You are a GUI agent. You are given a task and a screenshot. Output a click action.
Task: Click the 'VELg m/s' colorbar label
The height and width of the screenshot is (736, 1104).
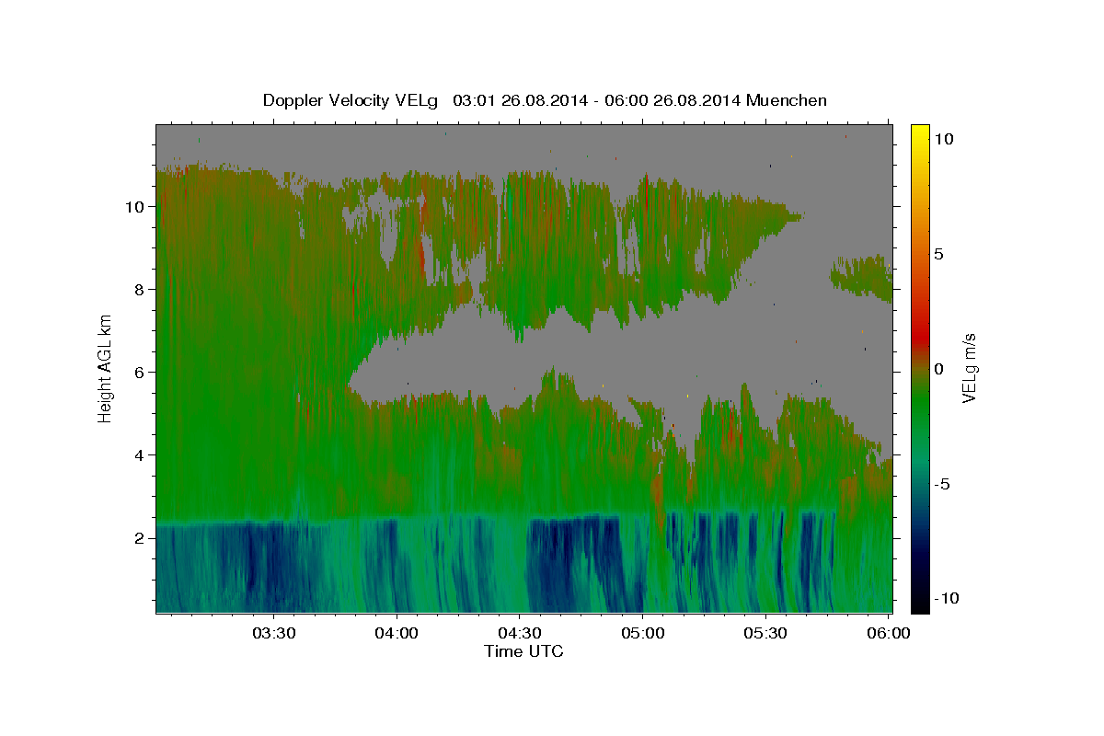(969, 368)
